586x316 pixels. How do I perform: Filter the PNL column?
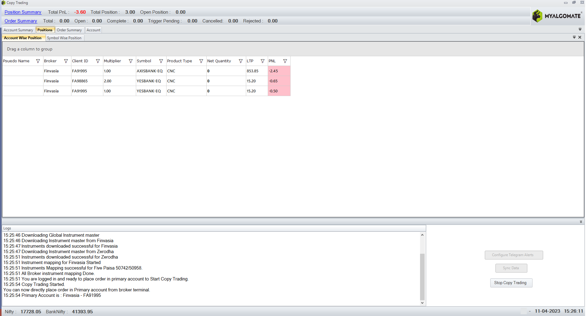285,61
